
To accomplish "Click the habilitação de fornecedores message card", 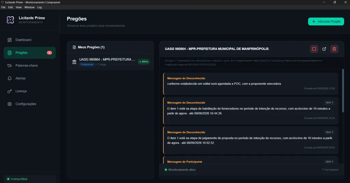I will [251, 111].
